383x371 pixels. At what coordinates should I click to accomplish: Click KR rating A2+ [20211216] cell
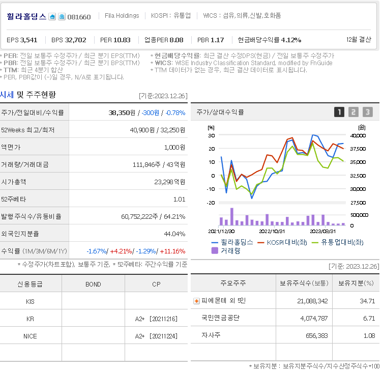point(156,319)
